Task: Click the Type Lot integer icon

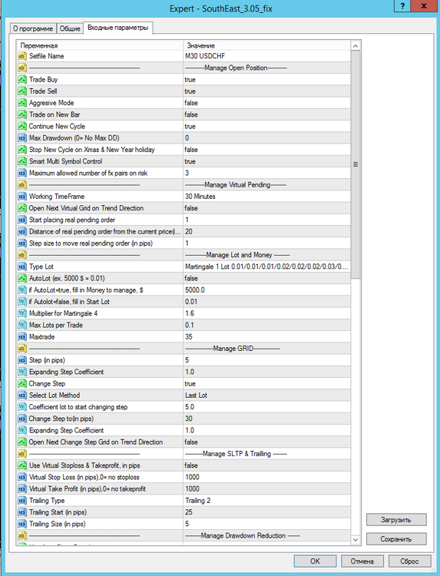Action: (22, 266)
